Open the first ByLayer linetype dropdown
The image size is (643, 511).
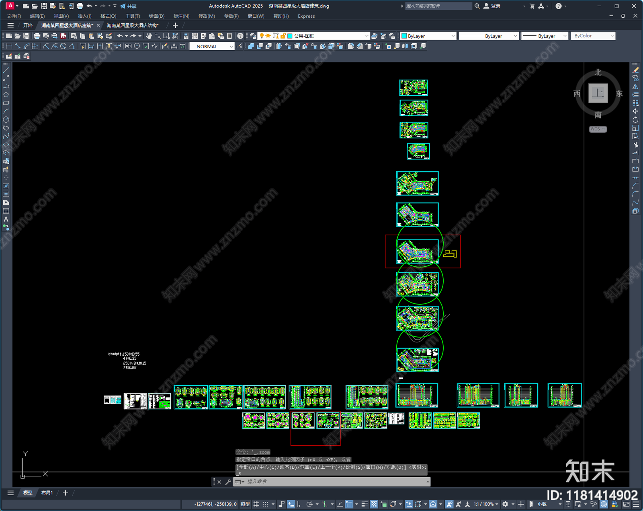[489, 36]
